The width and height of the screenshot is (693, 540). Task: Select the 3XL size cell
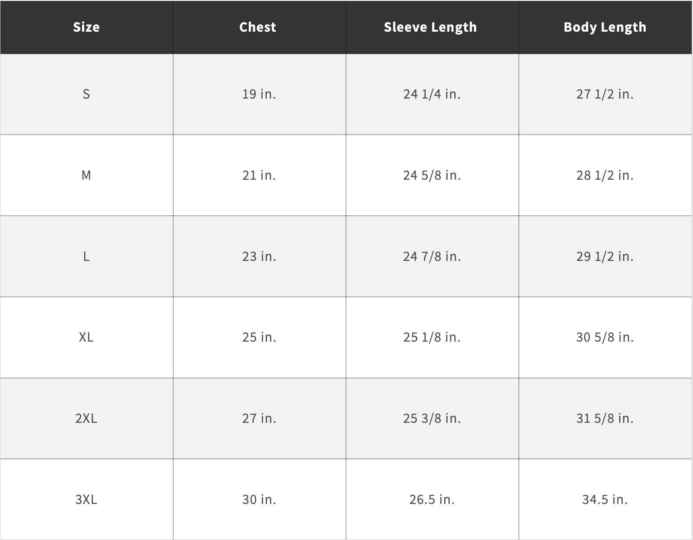point(86,499)
